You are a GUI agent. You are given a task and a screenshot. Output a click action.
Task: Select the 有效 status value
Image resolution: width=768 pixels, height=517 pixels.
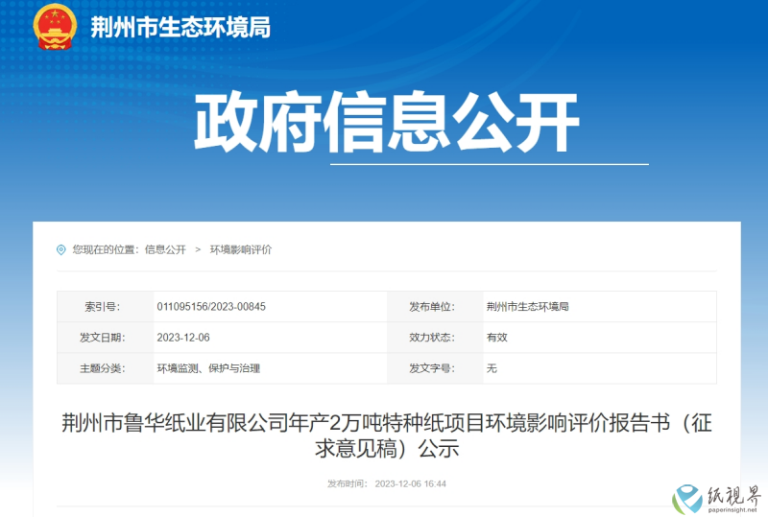496,338
